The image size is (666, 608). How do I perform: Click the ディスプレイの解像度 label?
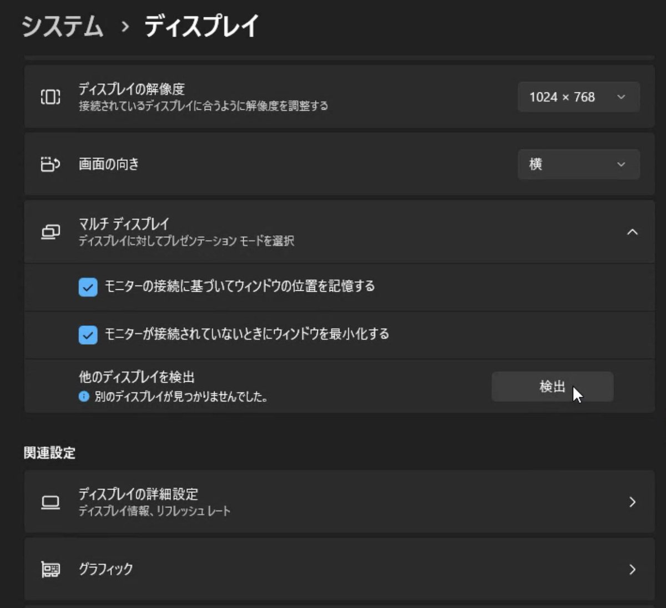(132, 89)
